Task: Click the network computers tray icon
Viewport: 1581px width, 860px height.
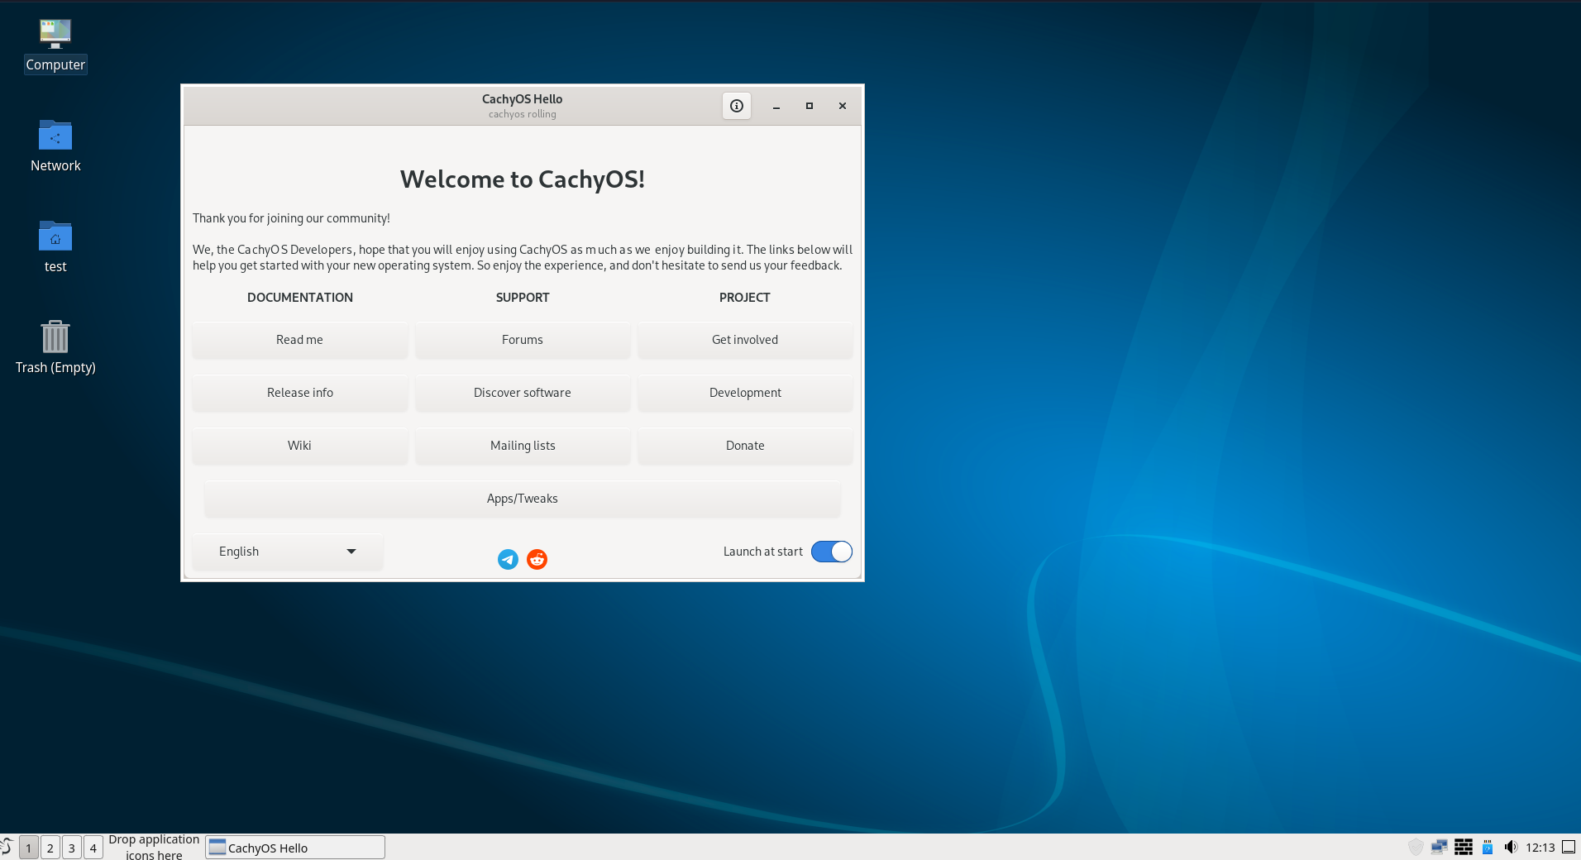Action: (x=1440, y=847)
